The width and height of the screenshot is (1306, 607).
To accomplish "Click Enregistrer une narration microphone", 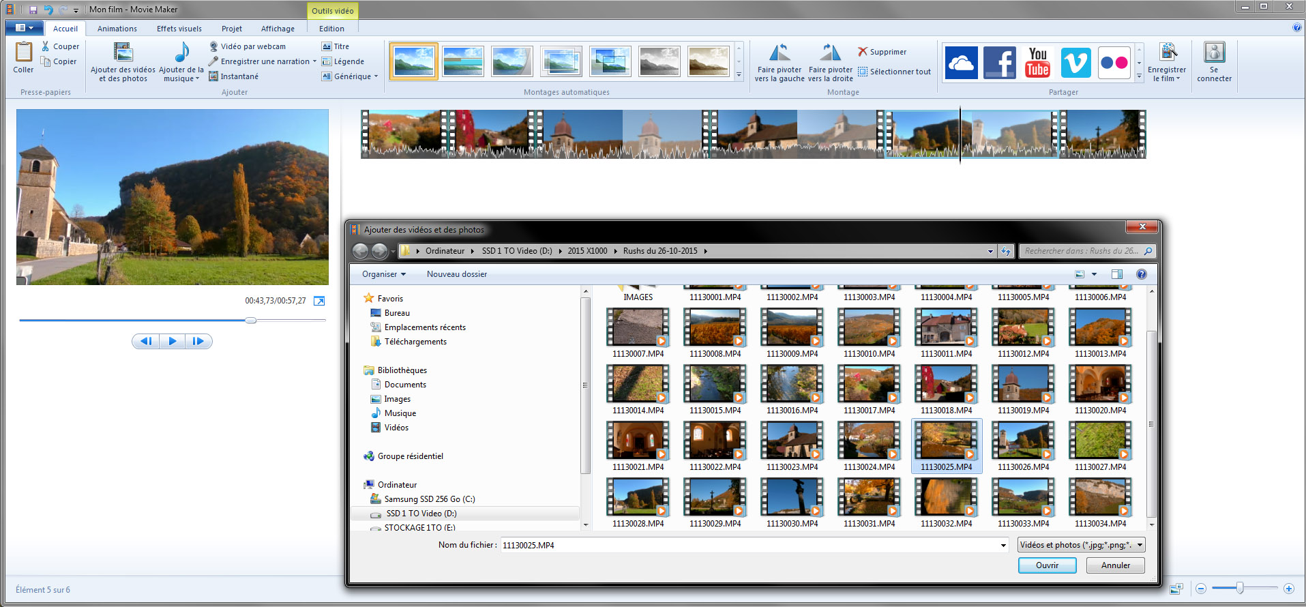I will click(x=213, y=61).
